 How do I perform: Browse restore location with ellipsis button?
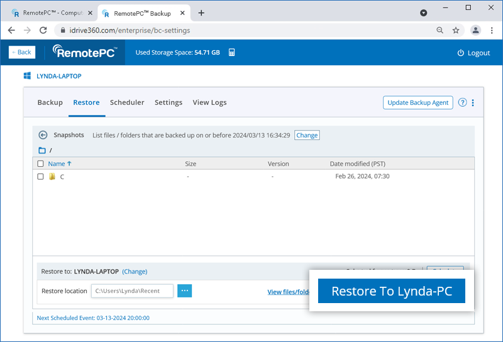[184, 291]
